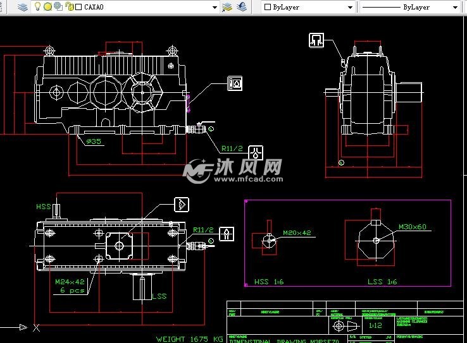The width and height of the screenshot is (467, 343).
Task: Open the ByLayer color dropdown
Action: click(x=350, y=8)
